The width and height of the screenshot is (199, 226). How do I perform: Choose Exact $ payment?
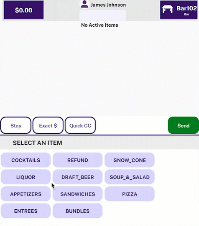tap(48, 126)
